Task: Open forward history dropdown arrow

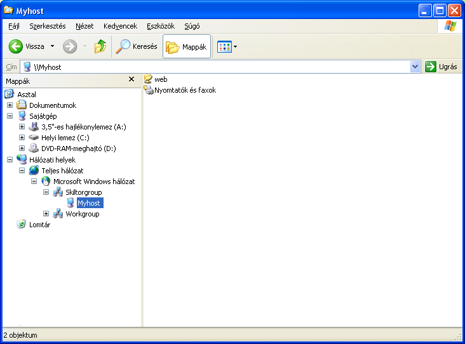Action: pyautogui.click(x=85, y=46)
